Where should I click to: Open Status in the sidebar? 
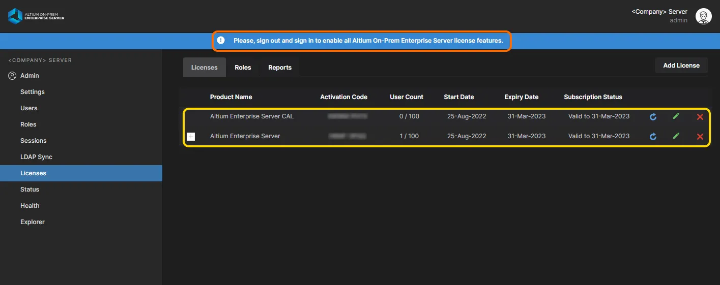30,189
